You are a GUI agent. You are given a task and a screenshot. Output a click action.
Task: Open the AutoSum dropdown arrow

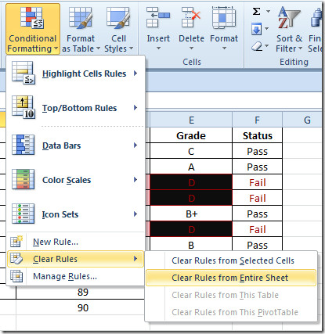point(268,12)
